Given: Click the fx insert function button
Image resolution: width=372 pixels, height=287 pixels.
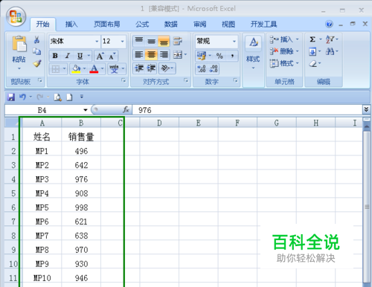Looking at the screenshot, I should pos(126,109).
